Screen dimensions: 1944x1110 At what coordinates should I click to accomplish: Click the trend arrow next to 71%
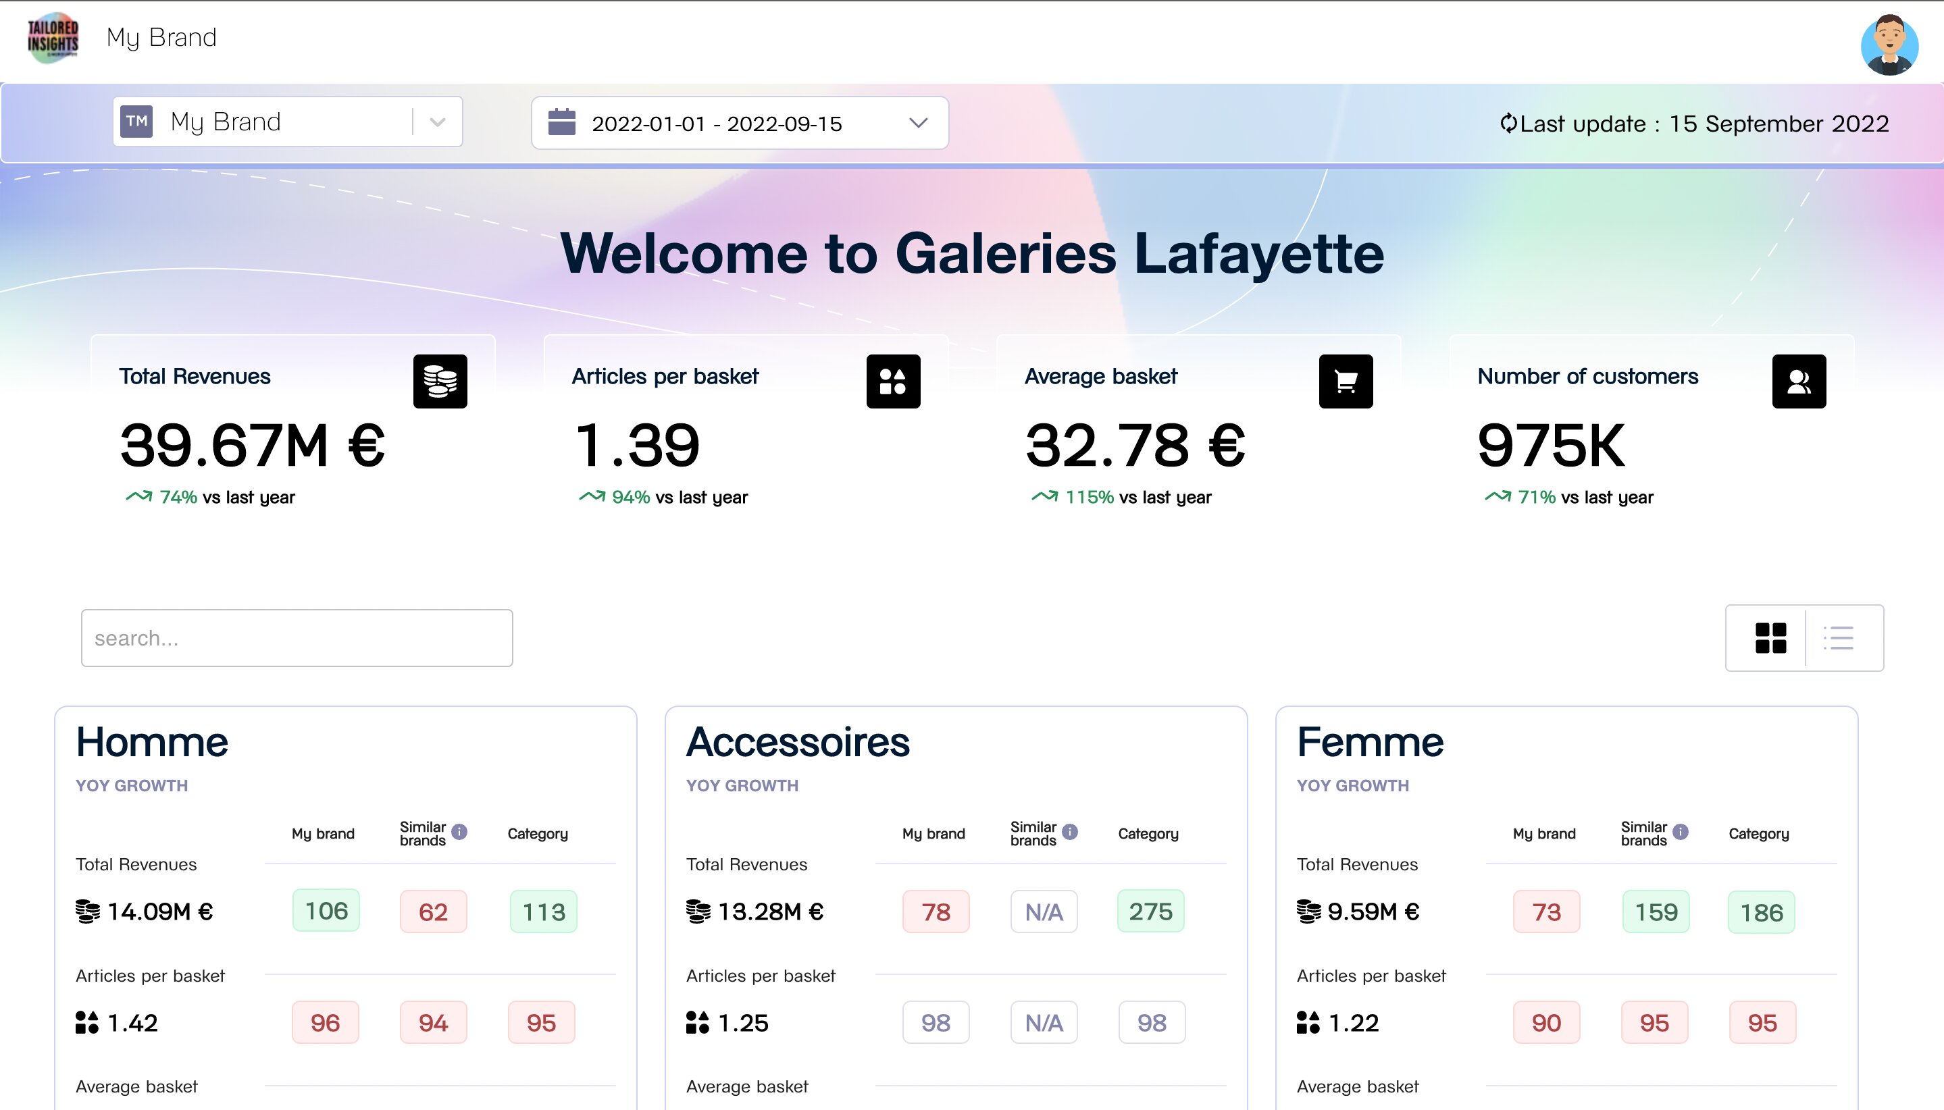pos(1498,496)
